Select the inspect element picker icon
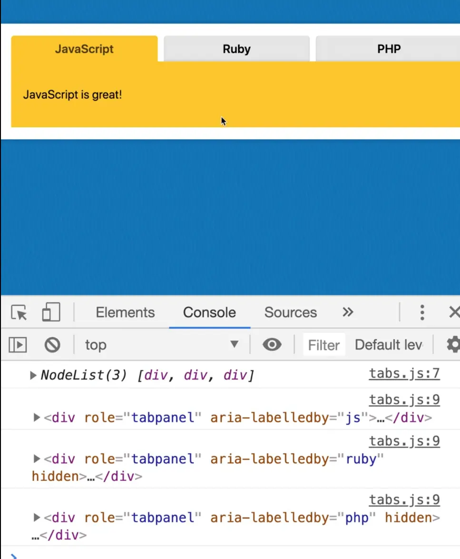This screenshot has height=559, width=460. click(x=19, y=313)
